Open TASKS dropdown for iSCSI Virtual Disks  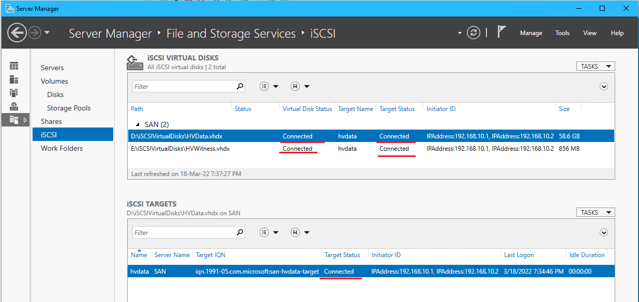596,66
